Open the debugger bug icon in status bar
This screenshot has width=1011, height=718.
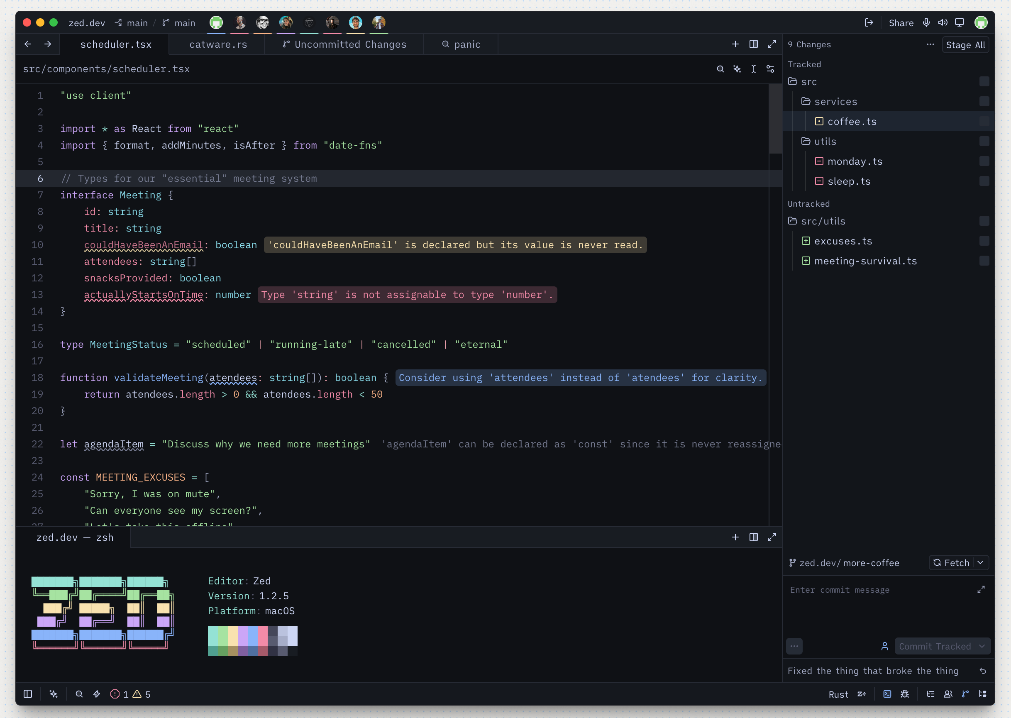(904, 694)
